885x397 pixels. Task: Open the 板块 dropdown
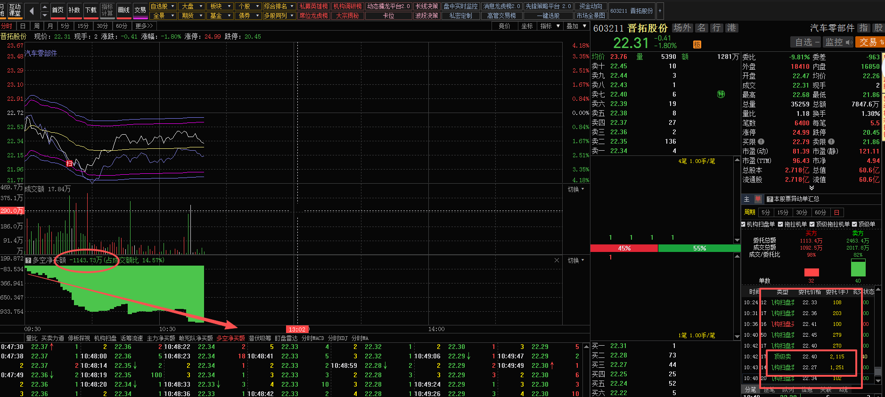pyautogui.click(x=220, y=6)
